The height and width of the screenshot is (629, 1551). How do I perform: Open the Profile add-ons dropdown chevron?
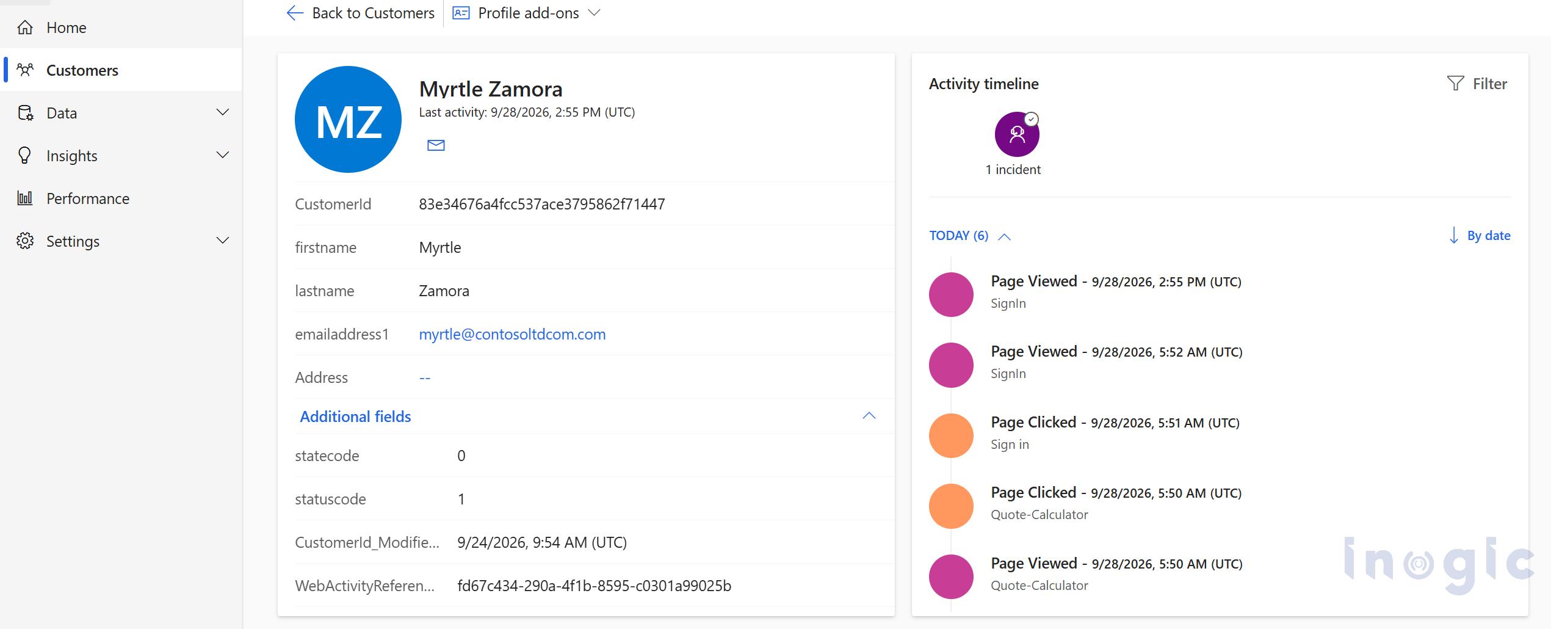point(594,13)
